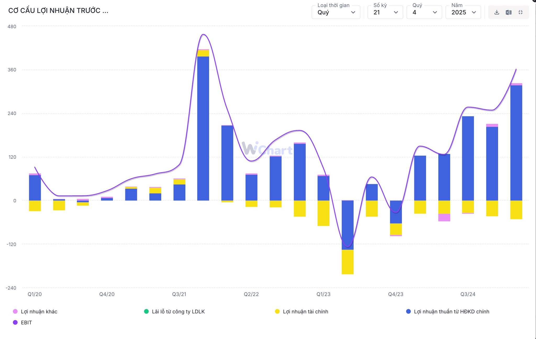Open the Số kỳ dropdown
536x339 pixels.
(385, 12)
